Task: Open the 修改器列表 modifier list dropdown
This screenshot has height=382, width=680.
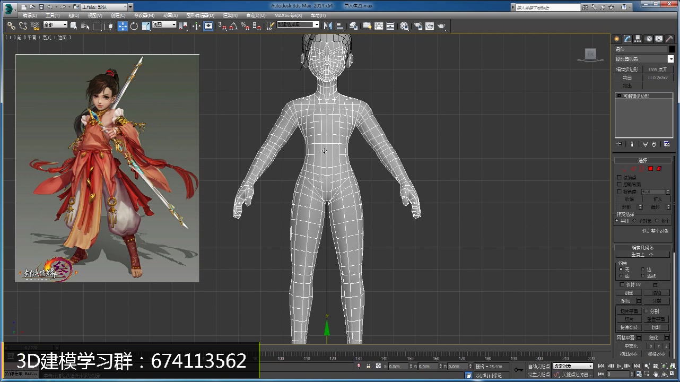Action: click(644, 59)
